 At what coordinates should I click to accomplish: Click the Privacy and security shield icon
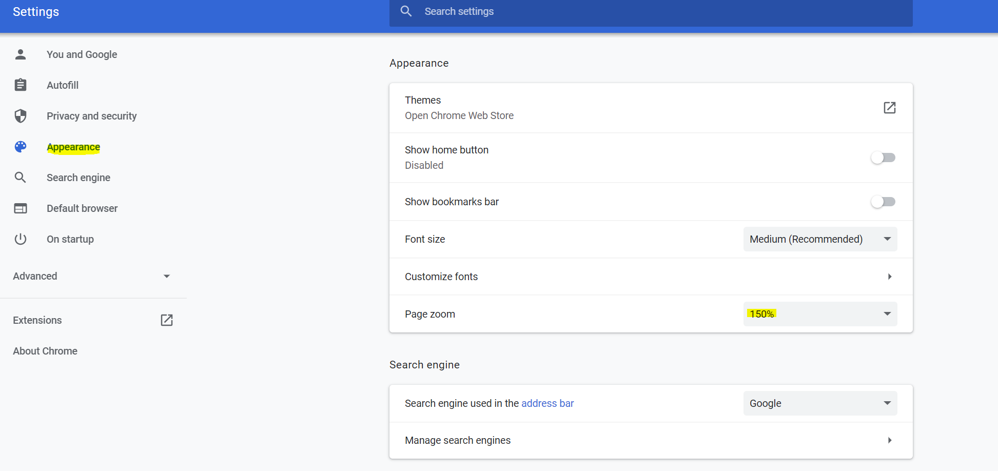tap(20, 116)
